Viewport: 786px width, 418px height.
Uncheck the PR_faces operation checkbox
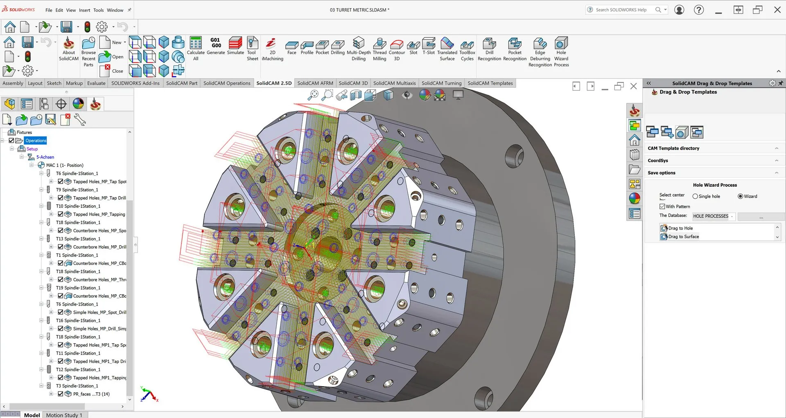tap(61, 394)
